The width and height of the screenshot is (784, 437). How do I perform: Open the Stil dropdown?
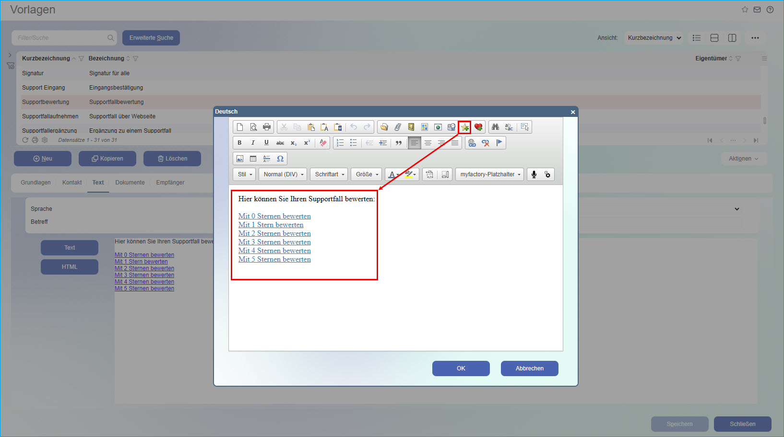[245, 174]
